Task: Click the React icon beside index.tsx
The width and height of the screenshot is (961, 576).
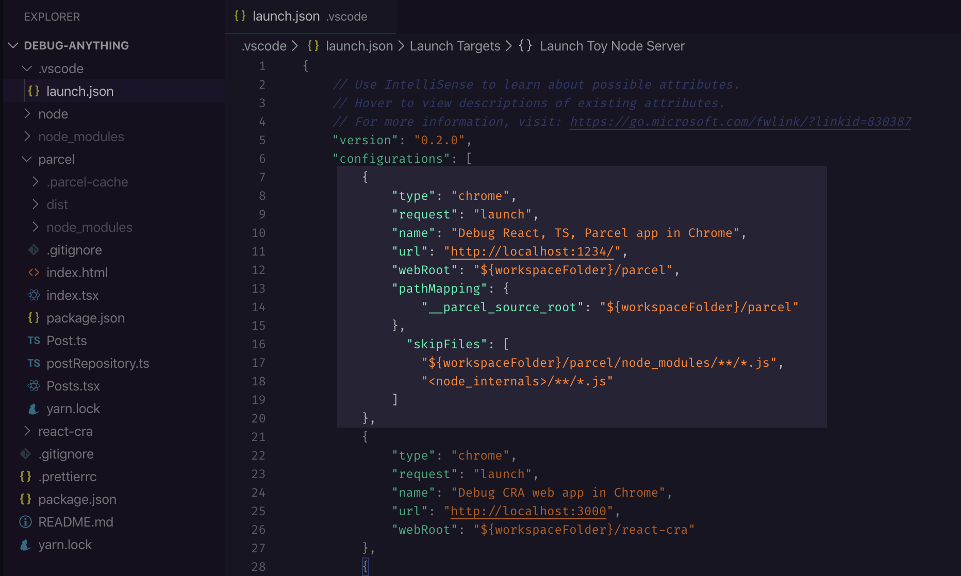Action: click(34, 295)
